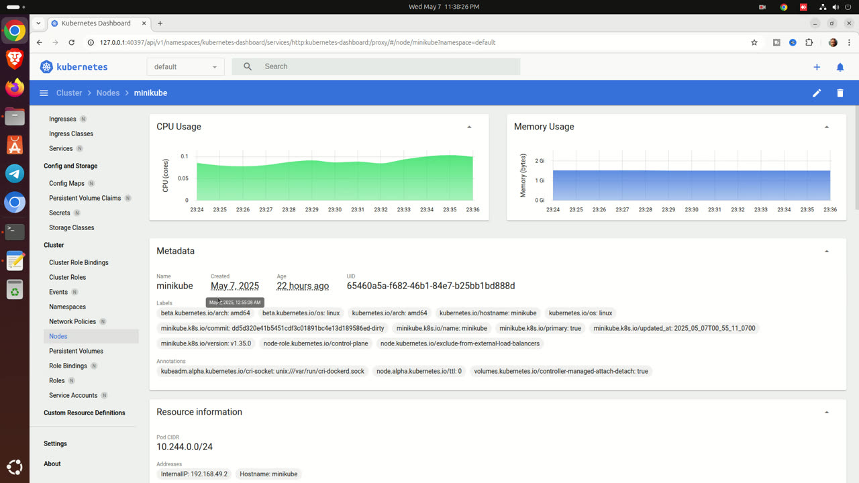Open Network Policies in the sidebar
This screenshot has width=859, height=483.
(72, 321)
